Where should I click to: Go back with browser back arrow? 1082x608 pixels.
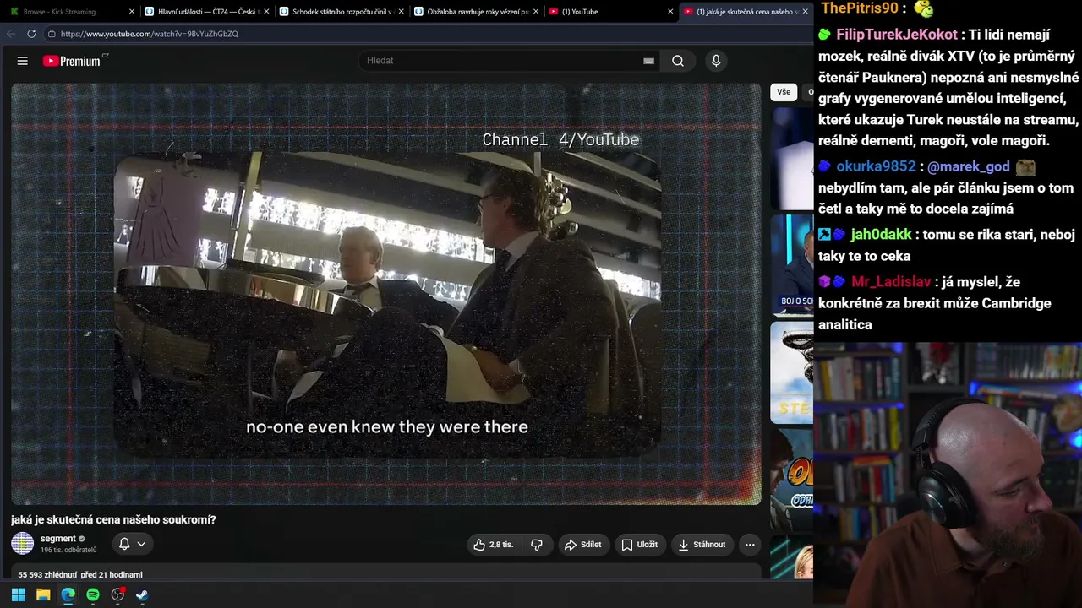[x=11, y=34]
